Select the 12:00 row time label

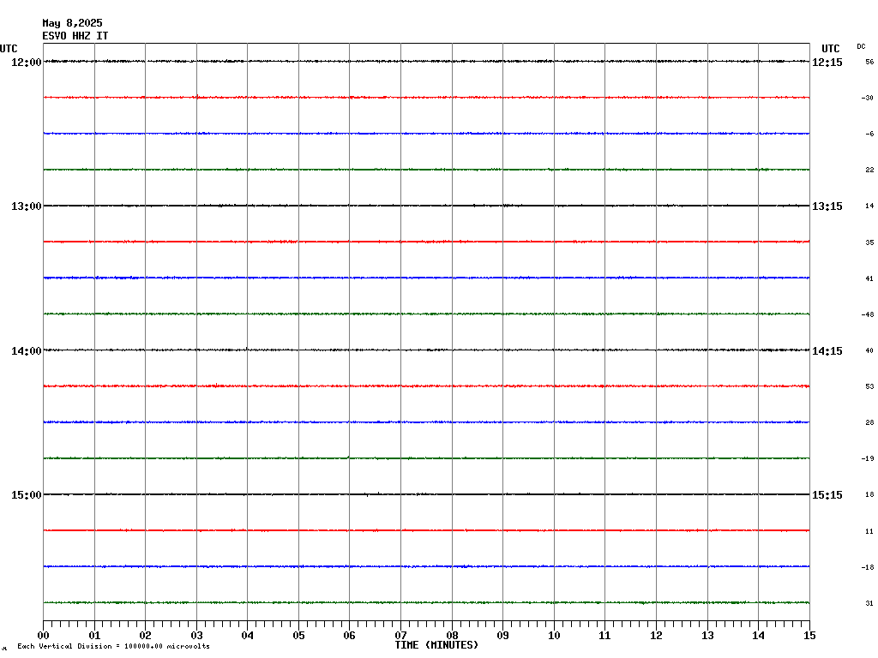(x=27, y=62)
